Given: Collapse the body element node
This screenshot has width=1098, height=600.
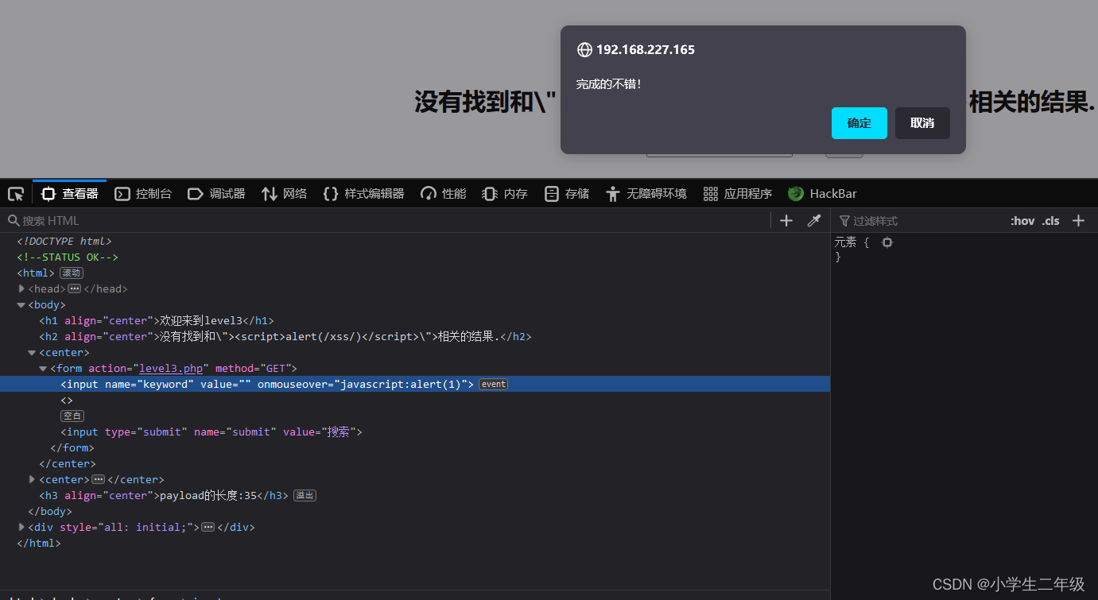Looking at the screenshot, I should point(21,304).
